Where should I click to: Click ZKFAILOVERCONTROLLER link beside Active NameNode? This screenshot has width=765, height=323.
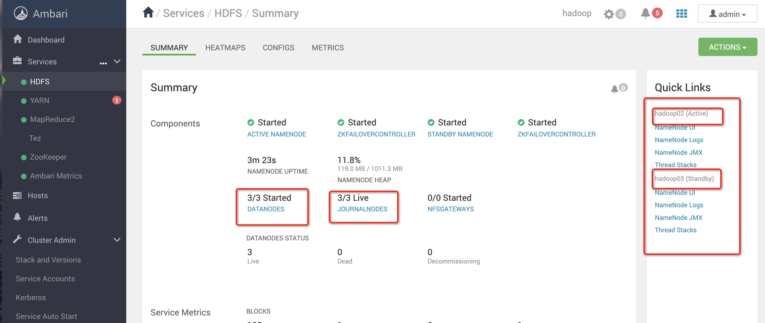376,134
